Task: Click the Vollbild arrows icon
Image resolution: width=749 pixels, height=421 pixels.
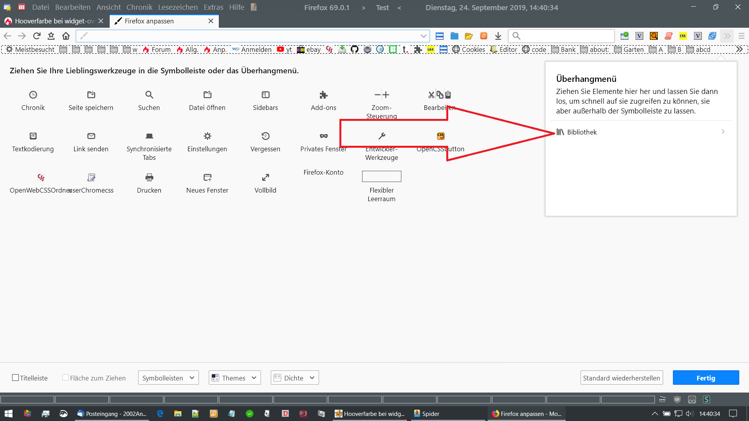Action: click(x=265, y=177)
